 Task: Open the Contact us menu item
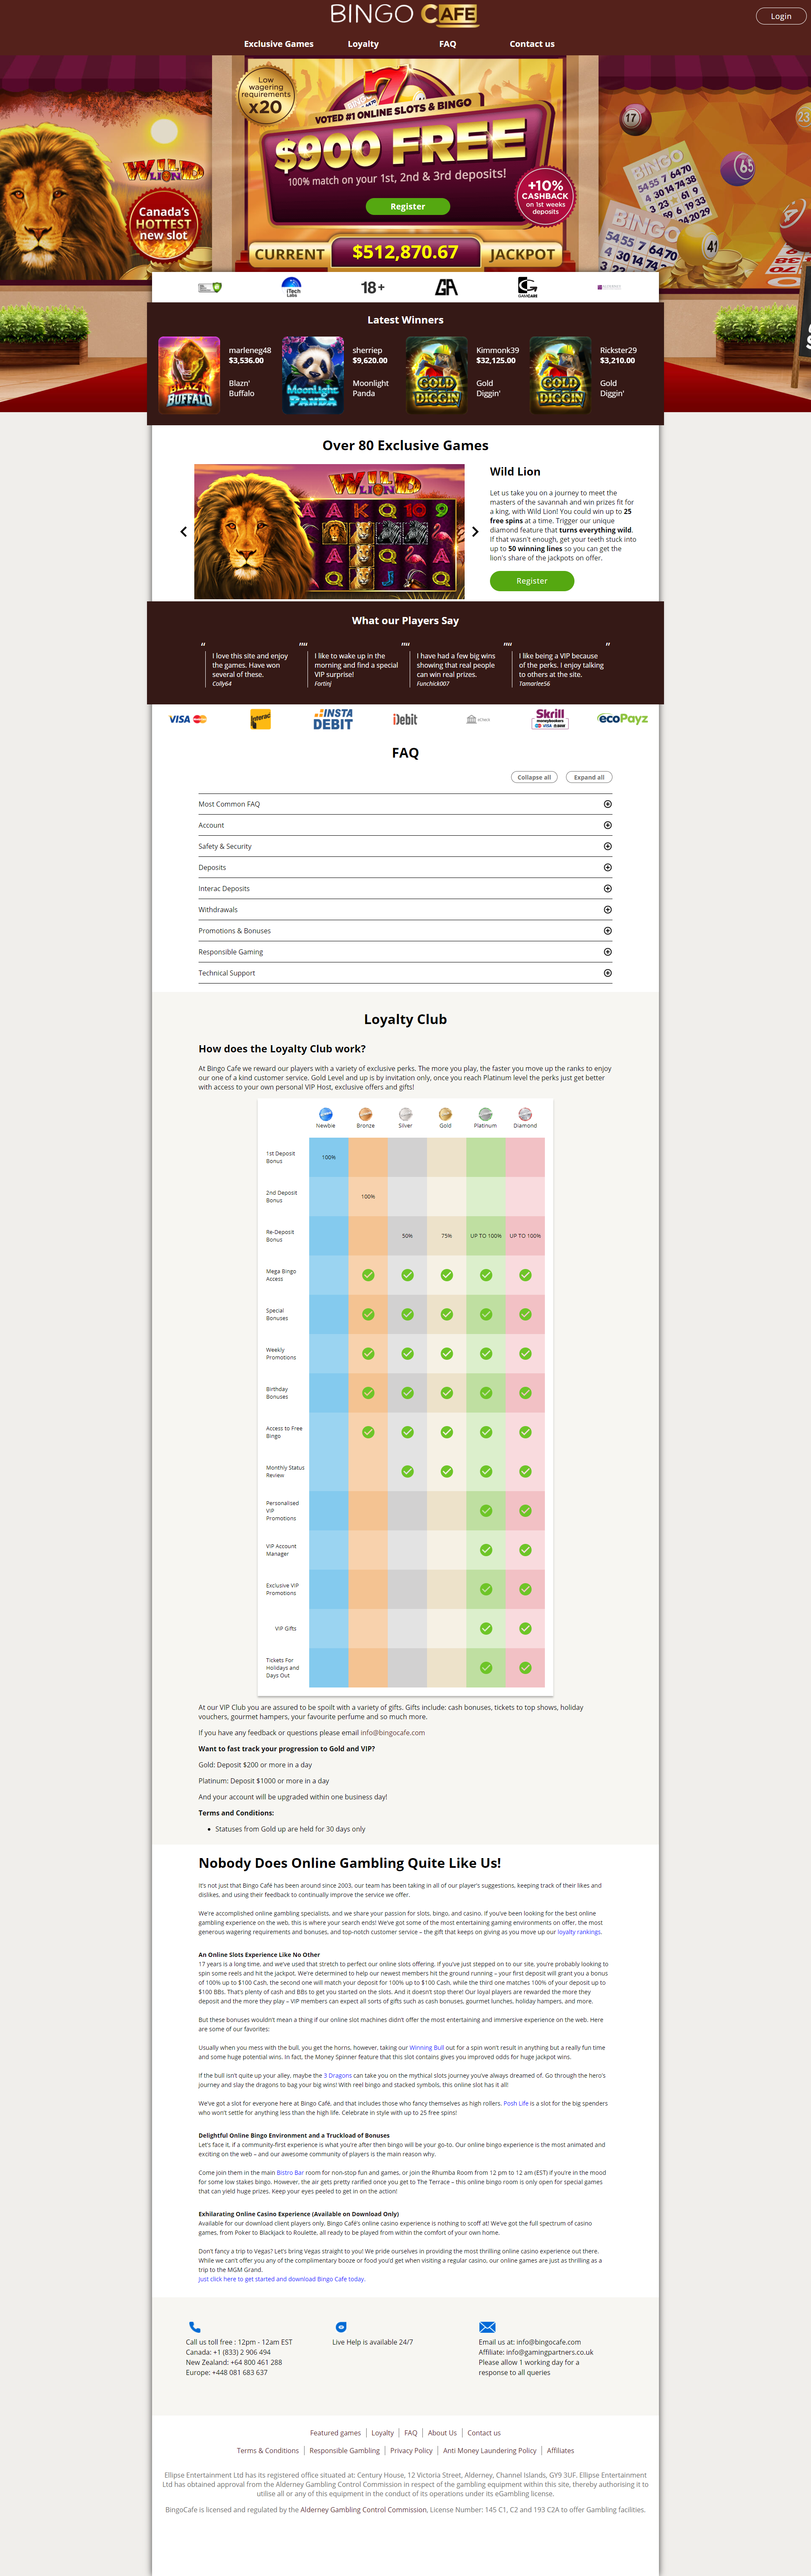pos(531,44)
